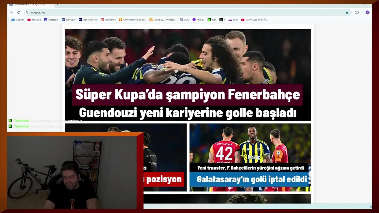This screenshot has width=379, height=213.
Task: Go forward with the browser arrow
Action: (x=12, y=12)
